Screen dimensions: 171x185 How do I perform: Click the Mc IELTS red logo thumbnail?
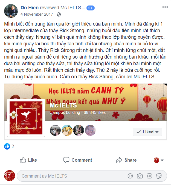pyautogui.click(x=26, y=118)
